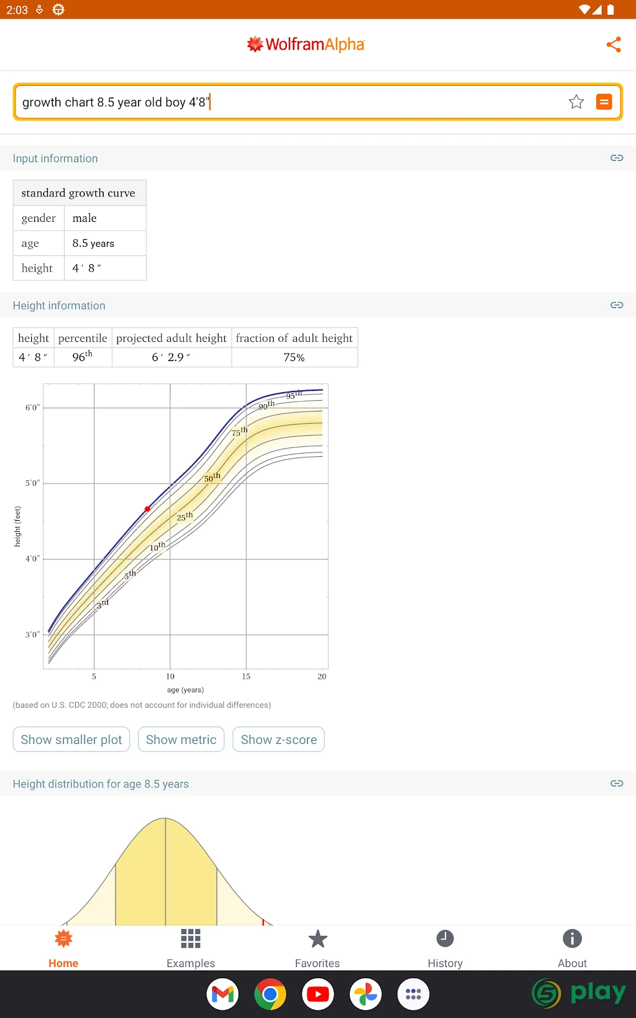Tap the orange compute button in search box
Image resolution: width=636 pixels, height=1018 pixels.
click(x=604, y=102)
